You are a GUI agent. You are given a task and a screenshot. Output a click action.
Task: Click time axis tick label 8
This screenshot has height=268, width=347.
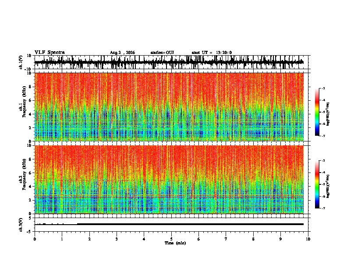coord(253,239)
